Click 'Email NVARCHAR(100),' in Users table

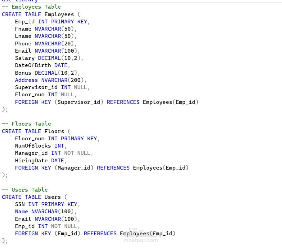pos(48,219)
